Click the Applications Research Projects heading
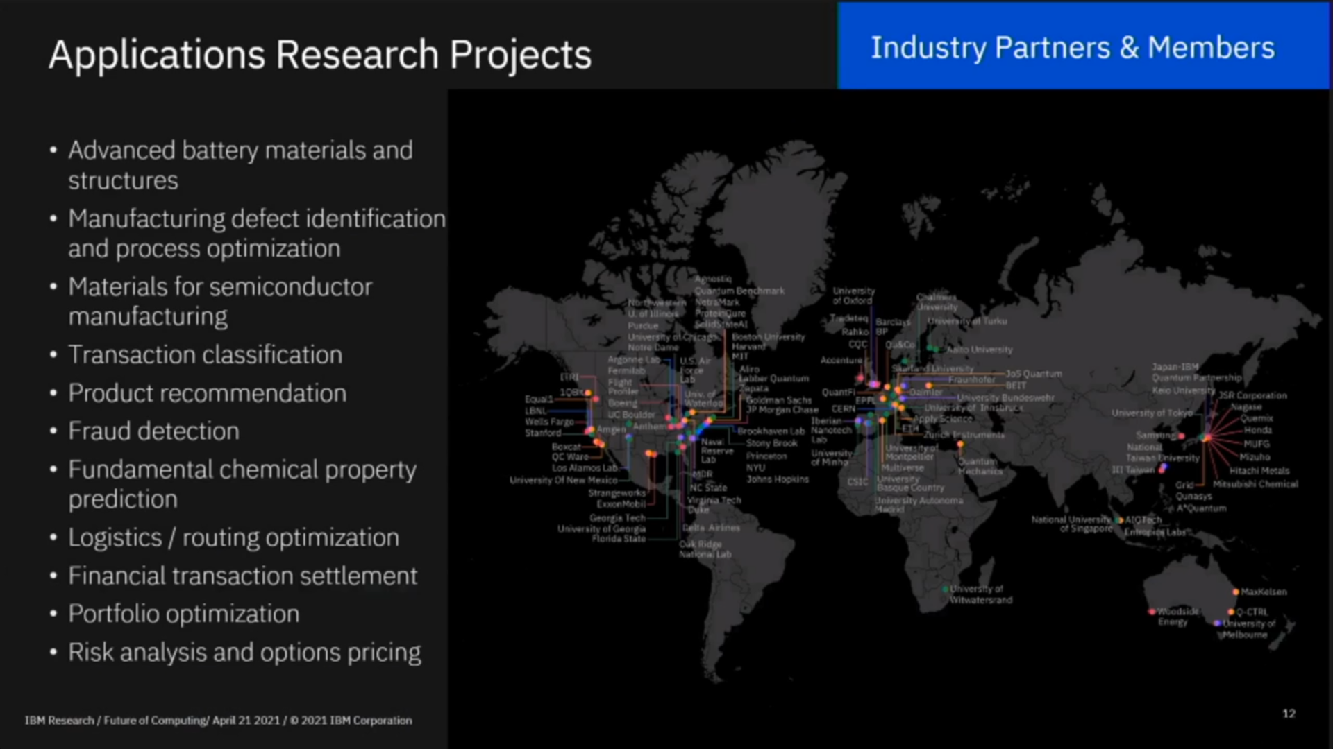 point(320,55)
